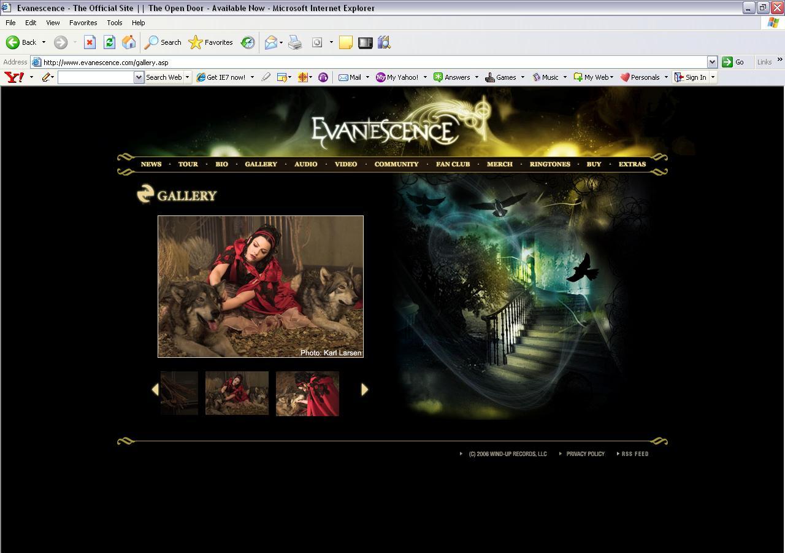Click the FAN CLUB navigation link

pos(453,164)
